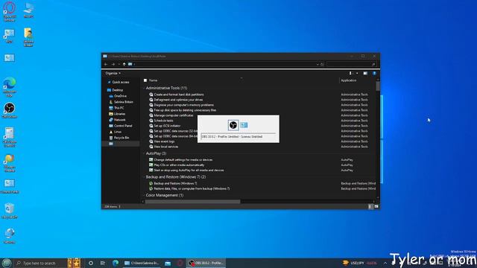Collapse the Administrative Tools (11) group
Image resolution: width=477 pixels, height=268 pixels.
click(144, 88)
